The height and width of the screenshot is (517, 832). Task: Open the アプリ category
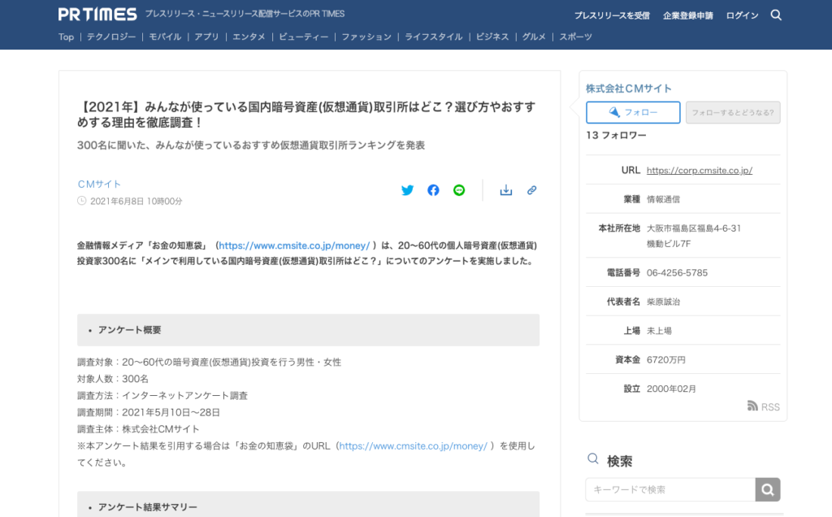coord(206,37)
